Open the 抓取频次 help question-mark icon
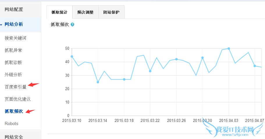 (72, 25)
